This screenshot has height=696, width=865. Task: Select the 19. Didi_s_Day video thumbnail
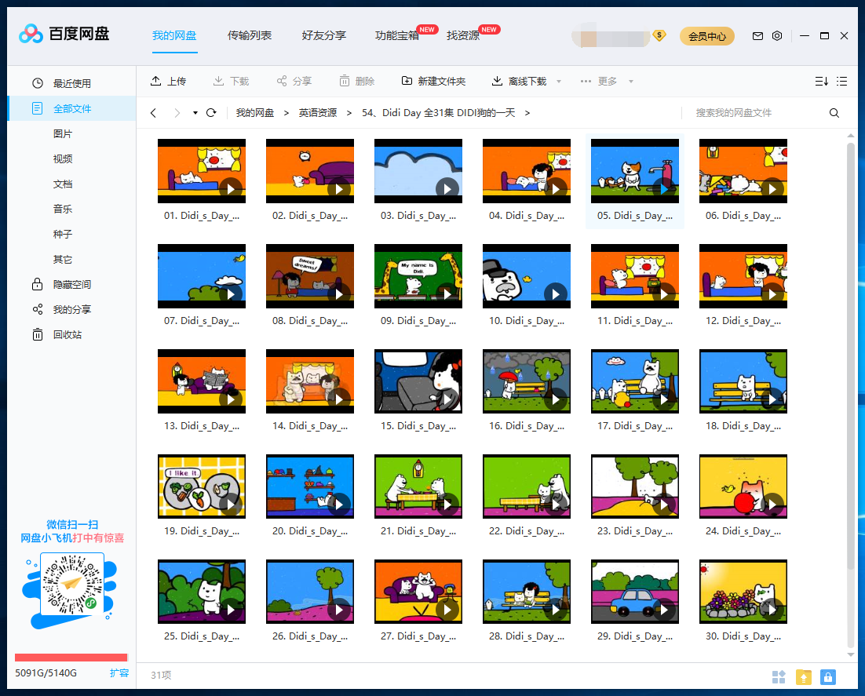pyautogui.click(x=202, y=486)
